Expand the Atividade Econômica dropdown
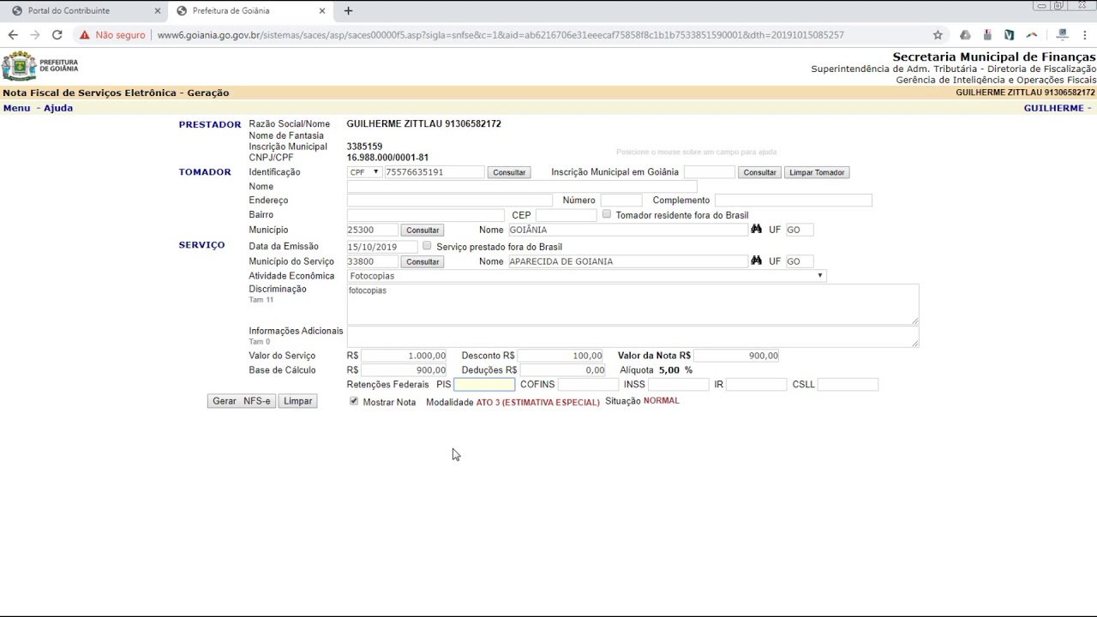The image size is (1097, 617). click(587, 276)
